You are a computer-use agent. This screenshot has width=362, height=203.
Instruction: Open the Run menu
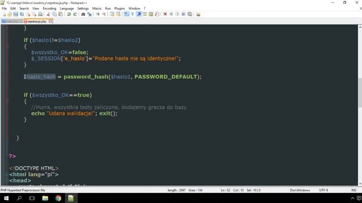click(108, 8)
